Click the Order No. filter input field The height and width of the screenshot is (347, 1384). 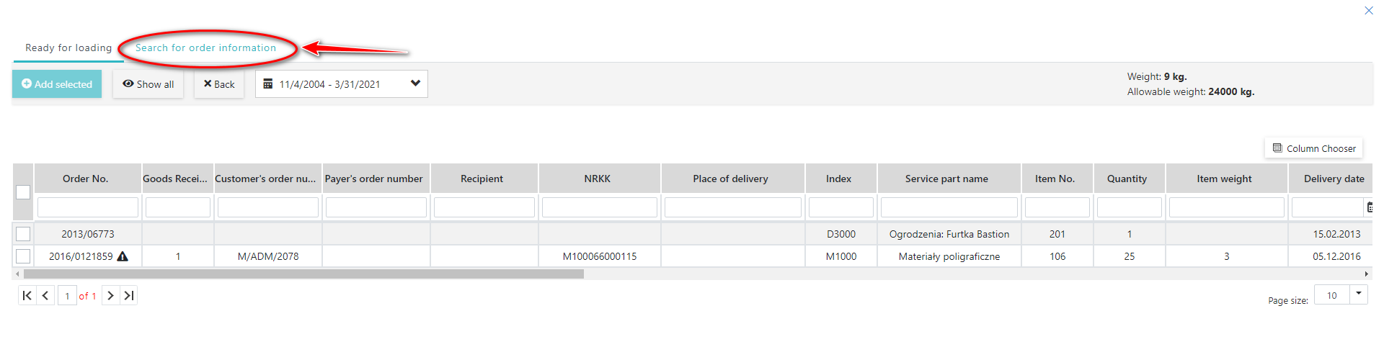[88, 207]
